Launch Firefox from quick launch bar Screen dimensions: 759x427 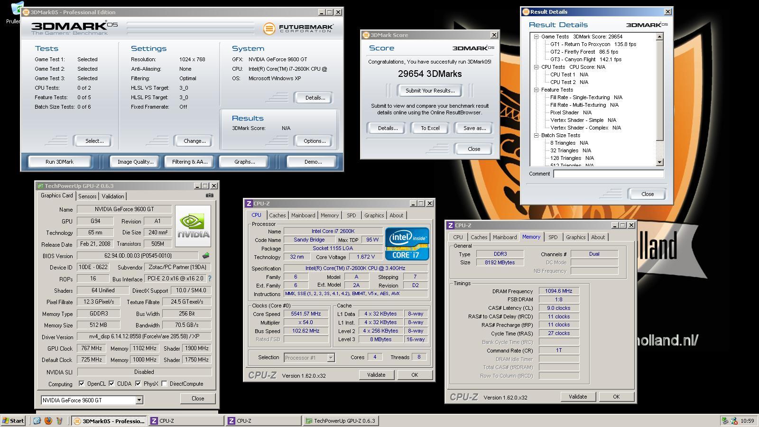pyautogui.click(x=48, y=421)
